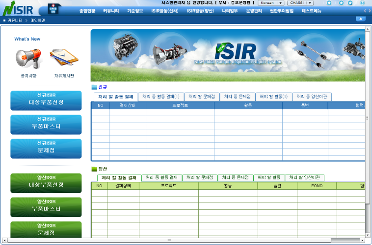Select the 양산 처리 할 문제점 tab
The image size is (372, 245).
200,177
